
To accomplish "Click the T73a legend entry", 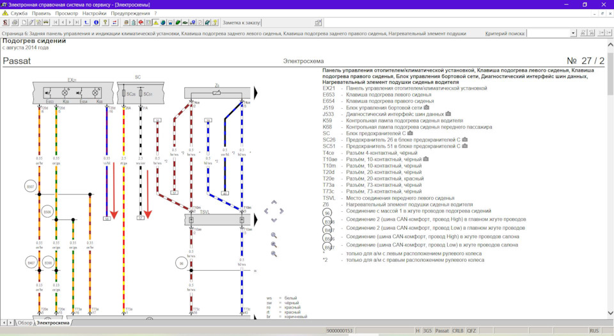I will click(372, 185).
